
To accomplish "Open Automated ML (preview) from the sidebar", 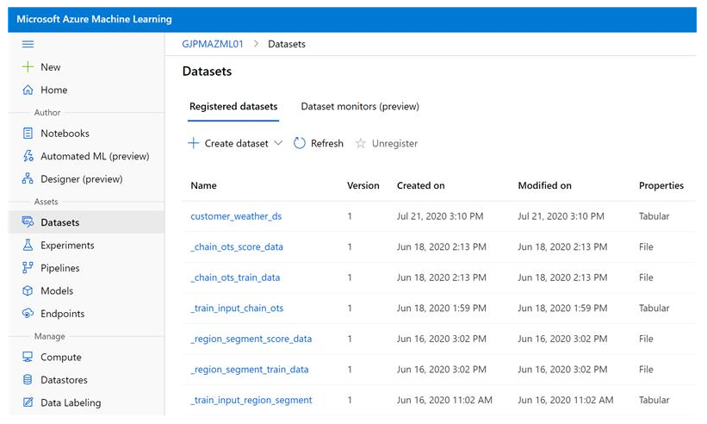I will tap(95, 156).
